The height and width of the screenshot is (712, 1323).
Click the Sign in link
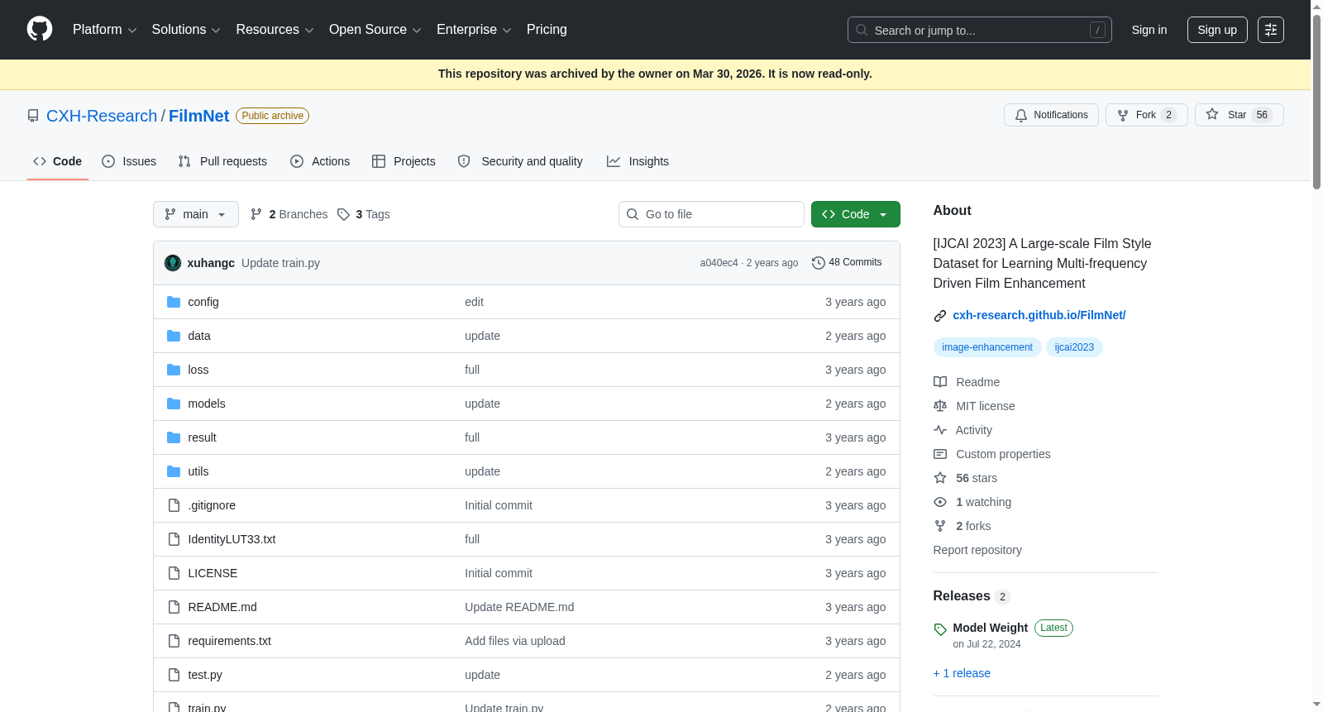click(1149, 30)
